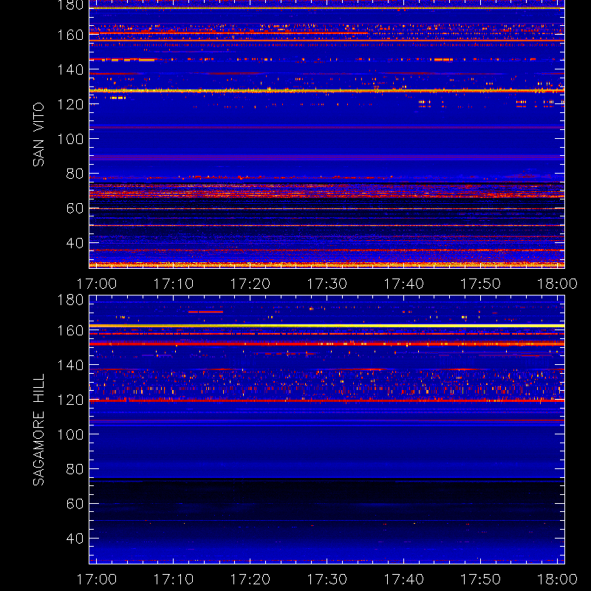591x591 pixels.
Task: Click 17:20 time label under San Vito plot
Action: point(250,284)
